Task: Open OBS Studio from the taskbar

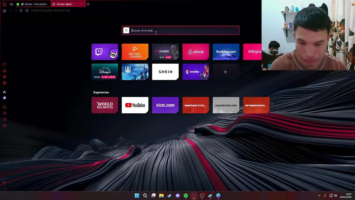Action: [x=202, y=196]
